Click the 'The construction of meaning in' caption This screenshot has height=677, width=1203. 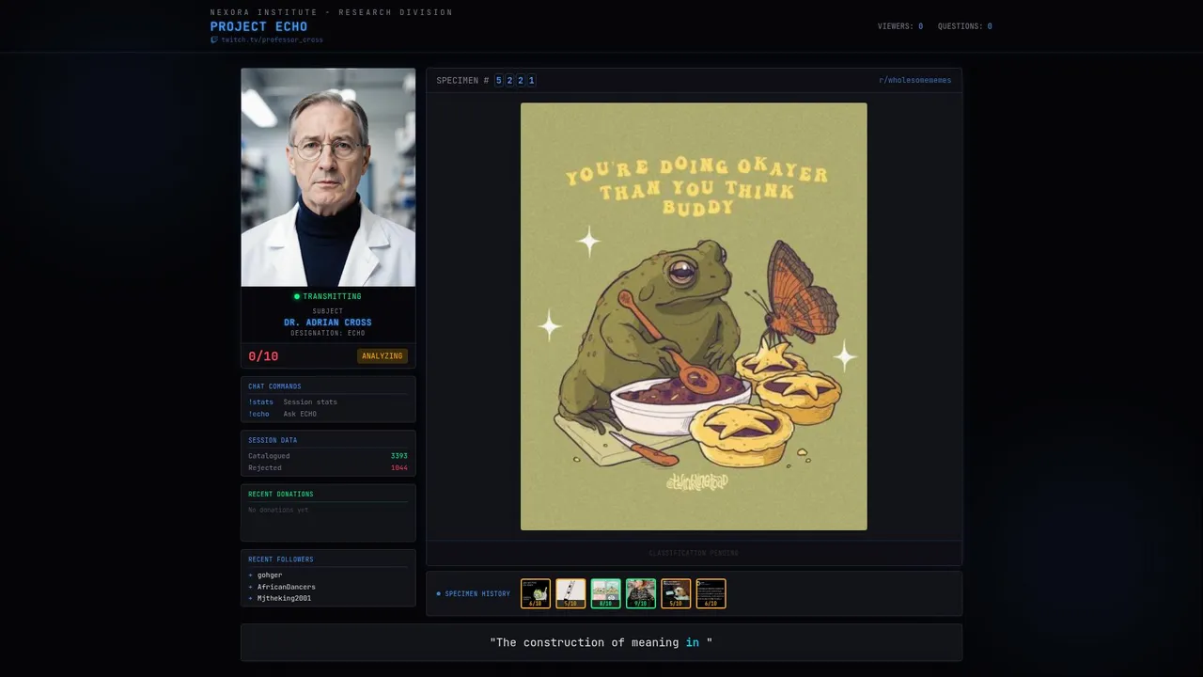[601, 642]
